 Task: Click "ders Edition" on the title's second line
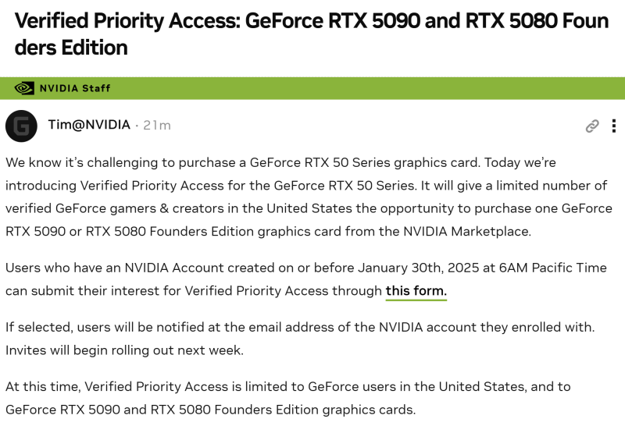pyautogui.click(x=71, y=48)
